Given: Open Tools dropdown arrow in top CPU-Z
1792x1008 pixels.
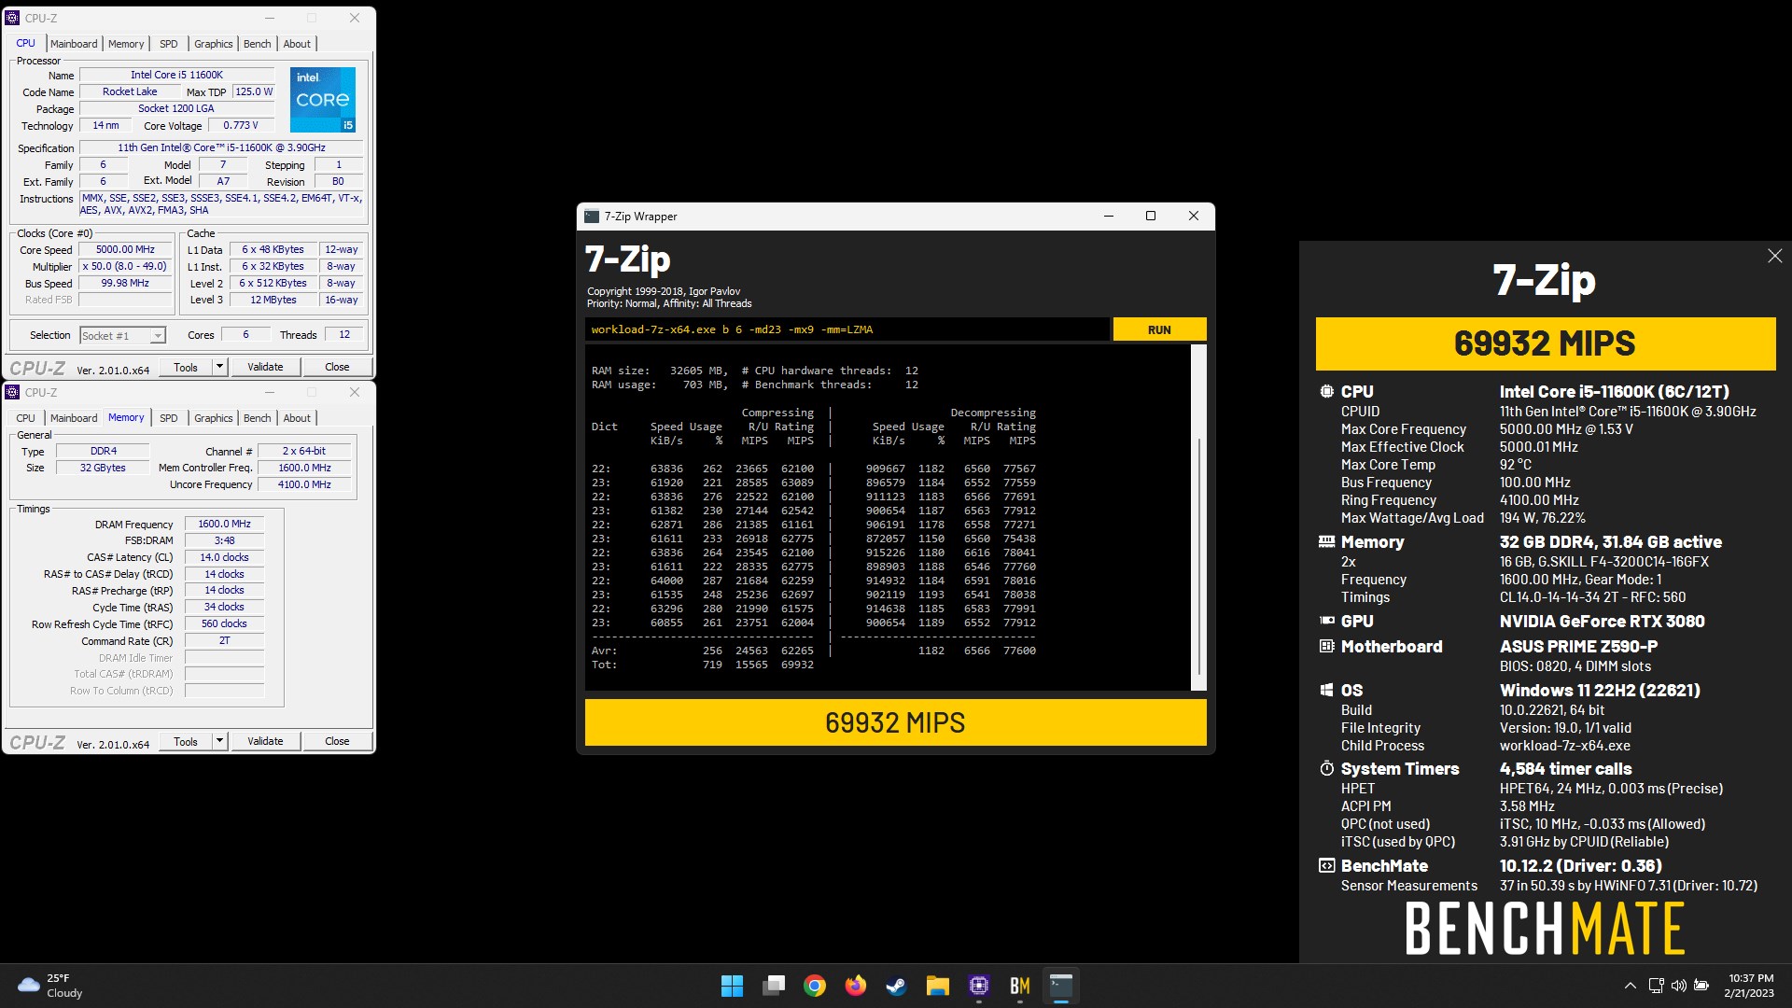Looking at the screenshot, I should pos(219,367).
